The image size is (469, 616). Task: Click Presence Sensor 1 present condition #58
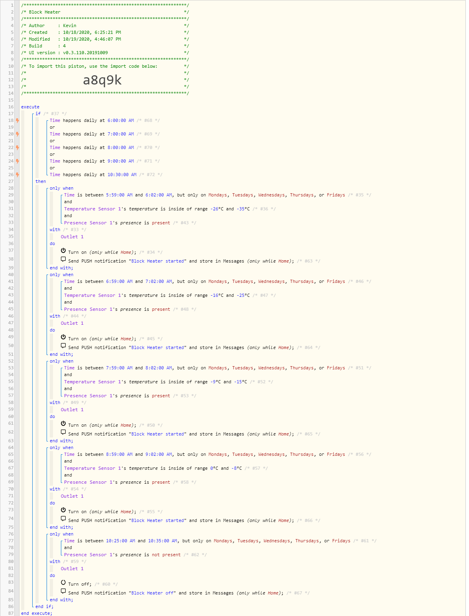pos(130,482)
